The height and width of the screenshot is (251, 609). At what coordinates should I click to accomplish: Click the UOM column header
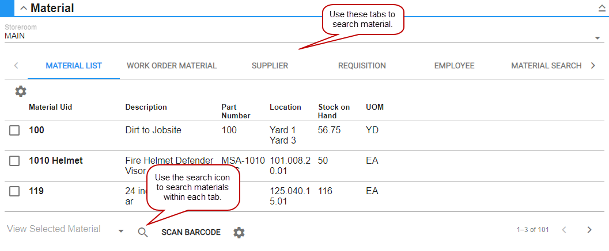375,107
